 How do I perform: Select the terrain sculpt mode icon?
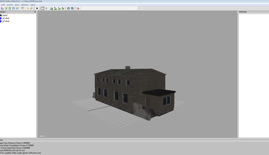[51, 8]
